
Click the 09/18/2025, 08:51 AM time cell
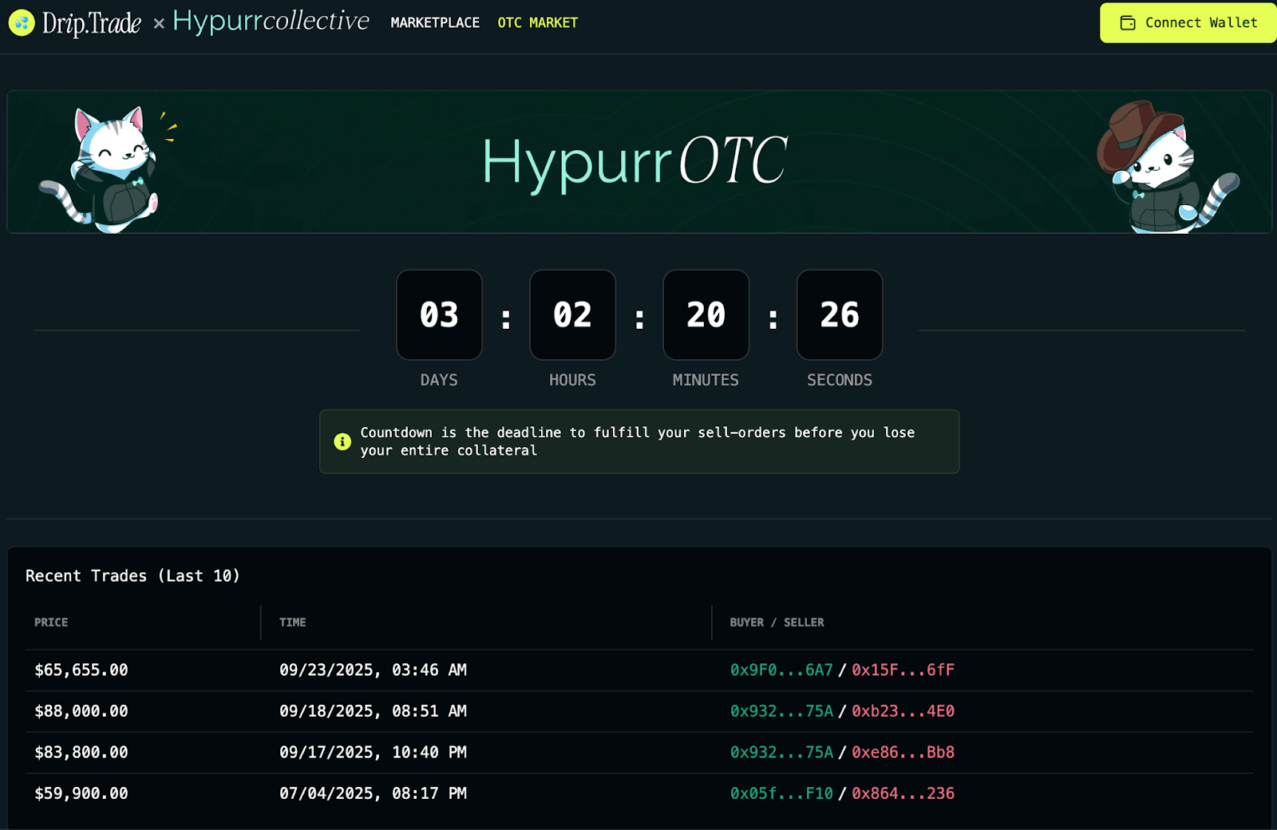pos(373,711)
